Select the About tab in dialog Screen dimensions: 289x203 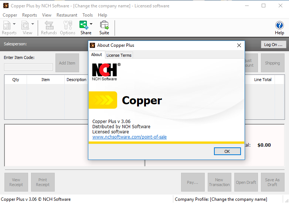coord(96,55)
